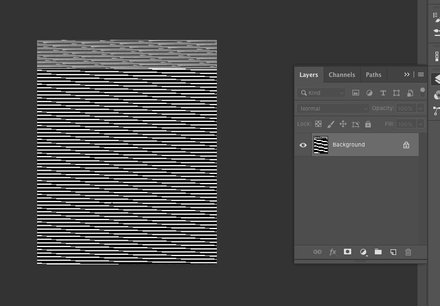The image size is (440, 306).
Task: Hide the Background layer visibility eye
Action: (x=303, y=145)
